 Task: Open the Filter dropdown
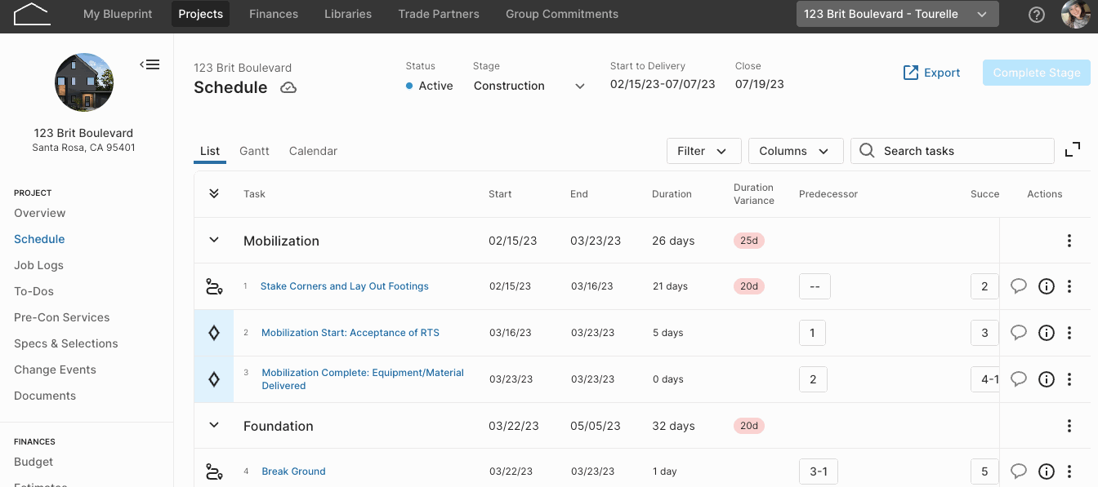(703, 151)
